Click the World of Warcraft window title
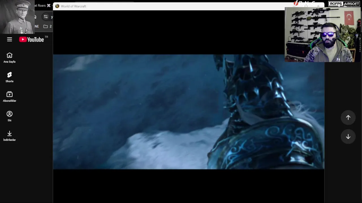Image resolution: width=362 pixels, height=203 pixels. point(73,6)
